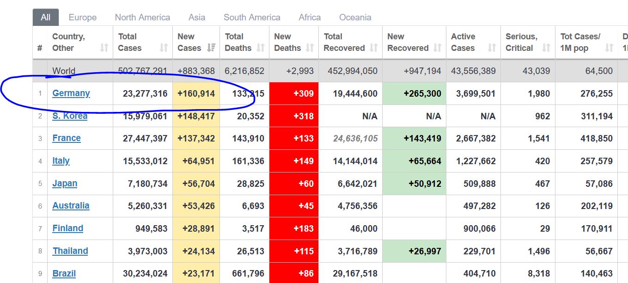Click sort icon in Total Cases column

click(164, 48)
